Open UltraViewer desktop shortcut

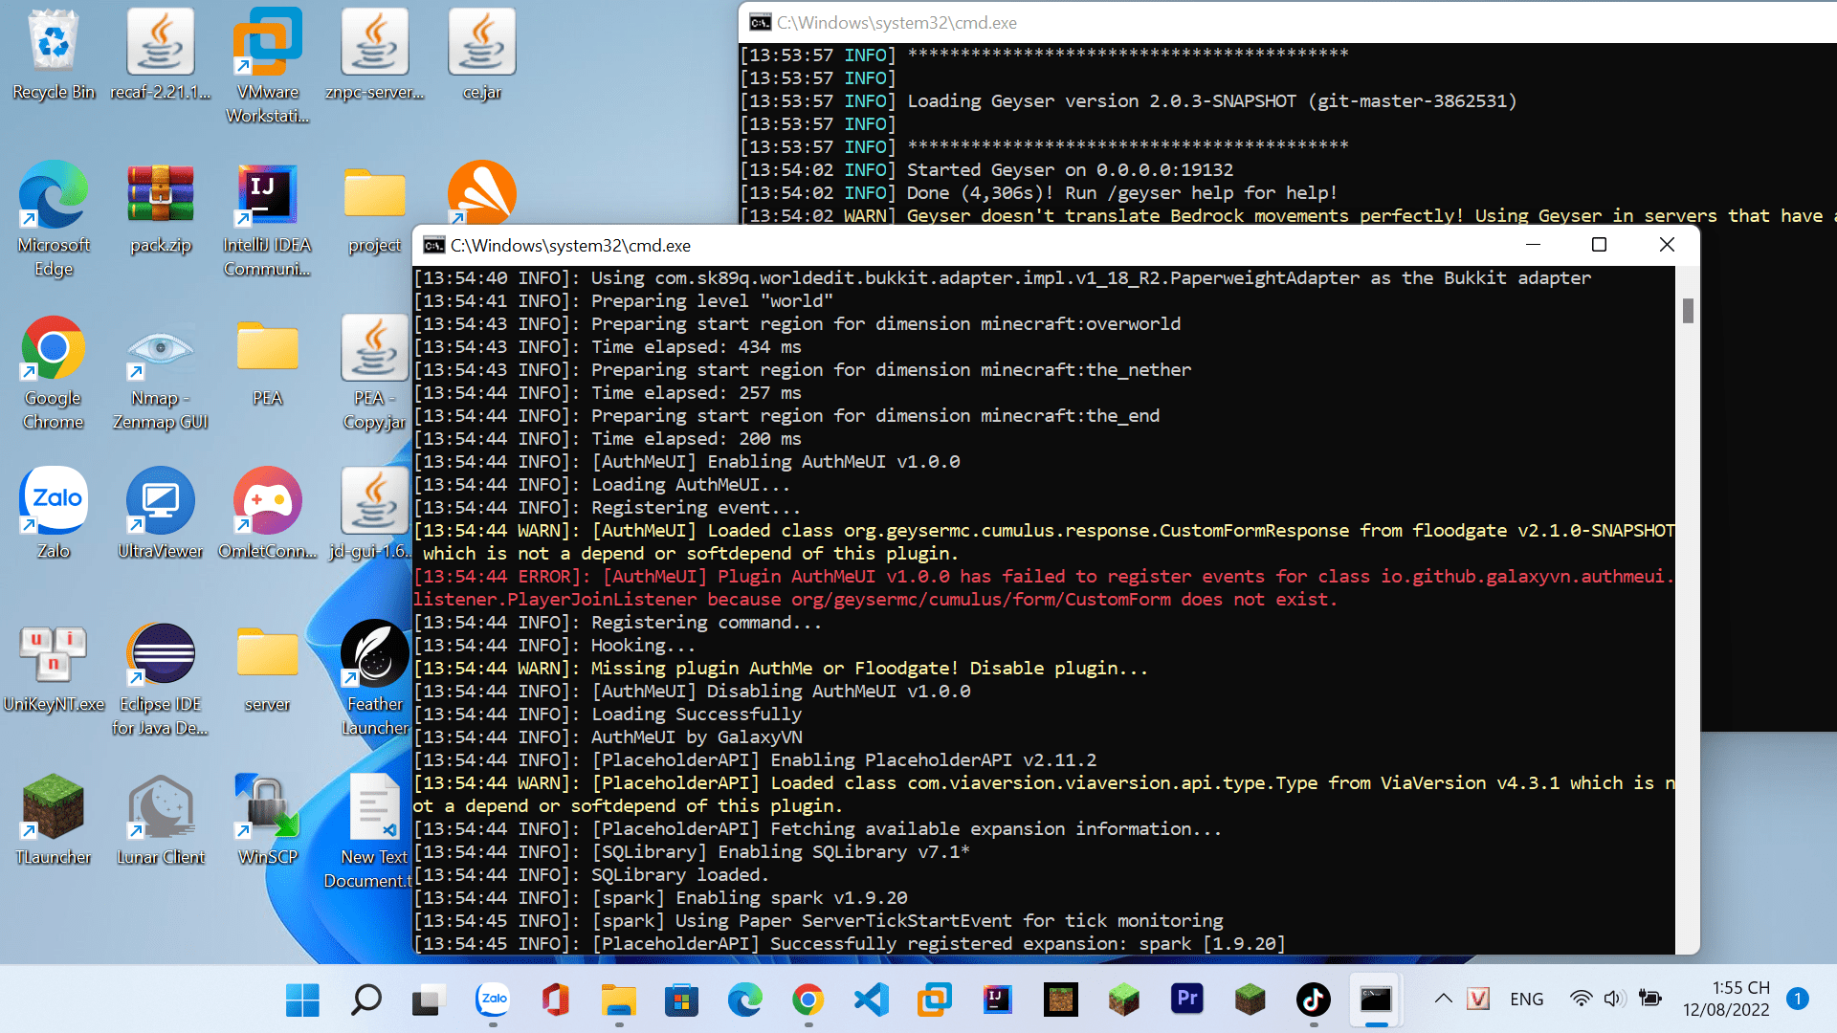pos(160,502)
